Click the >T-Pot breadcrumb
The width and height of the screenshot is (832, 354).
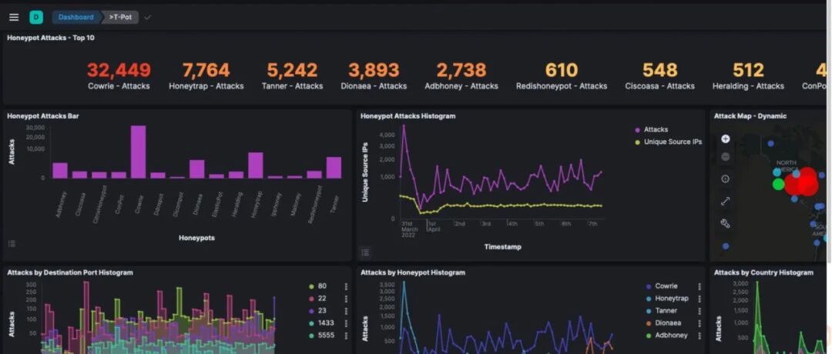[x=120, y=17]
